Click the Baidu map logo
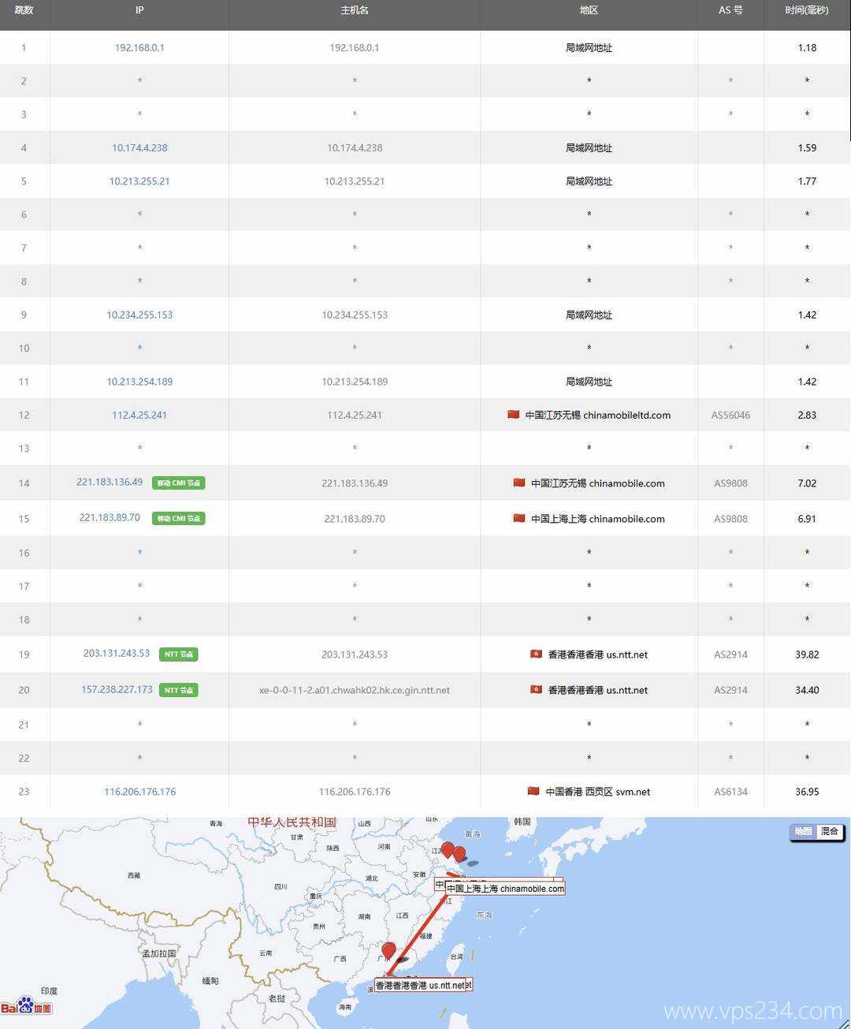Screen dimensions: 851x1029 26,1005
